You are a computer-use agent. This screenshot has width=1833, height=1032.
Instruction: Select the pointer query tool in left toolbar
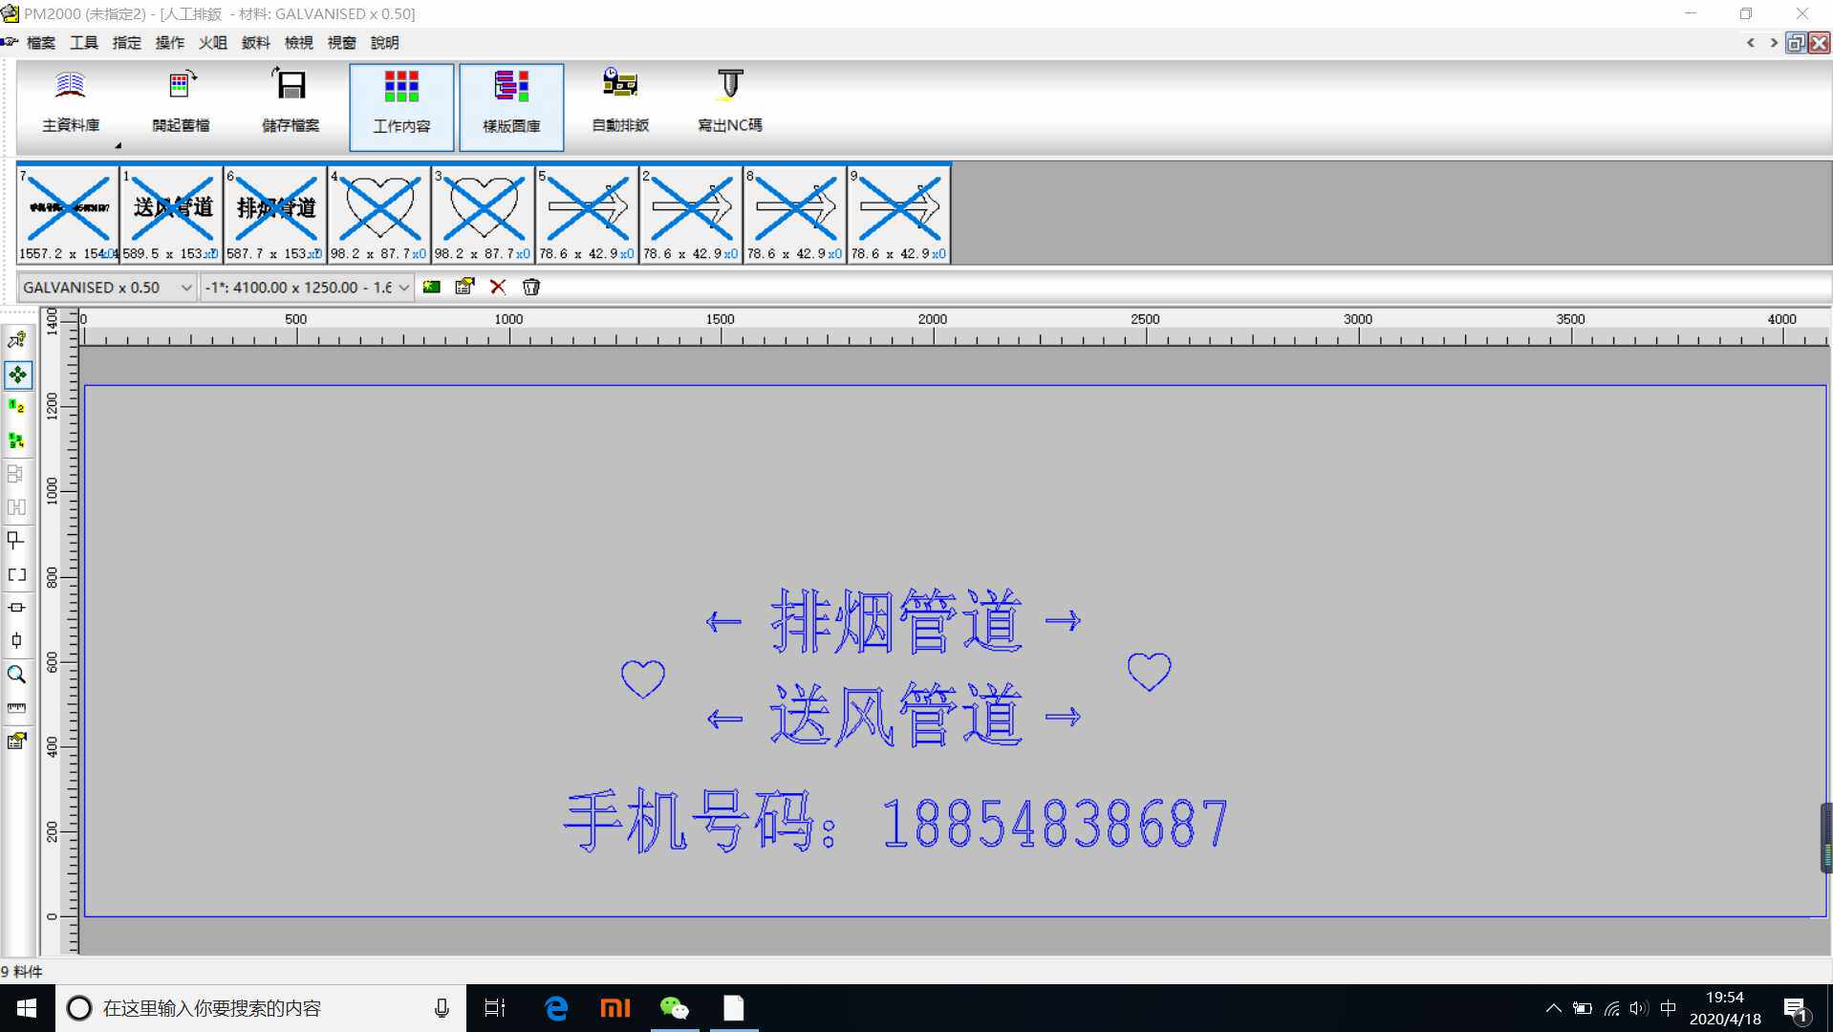click(17, 340)
